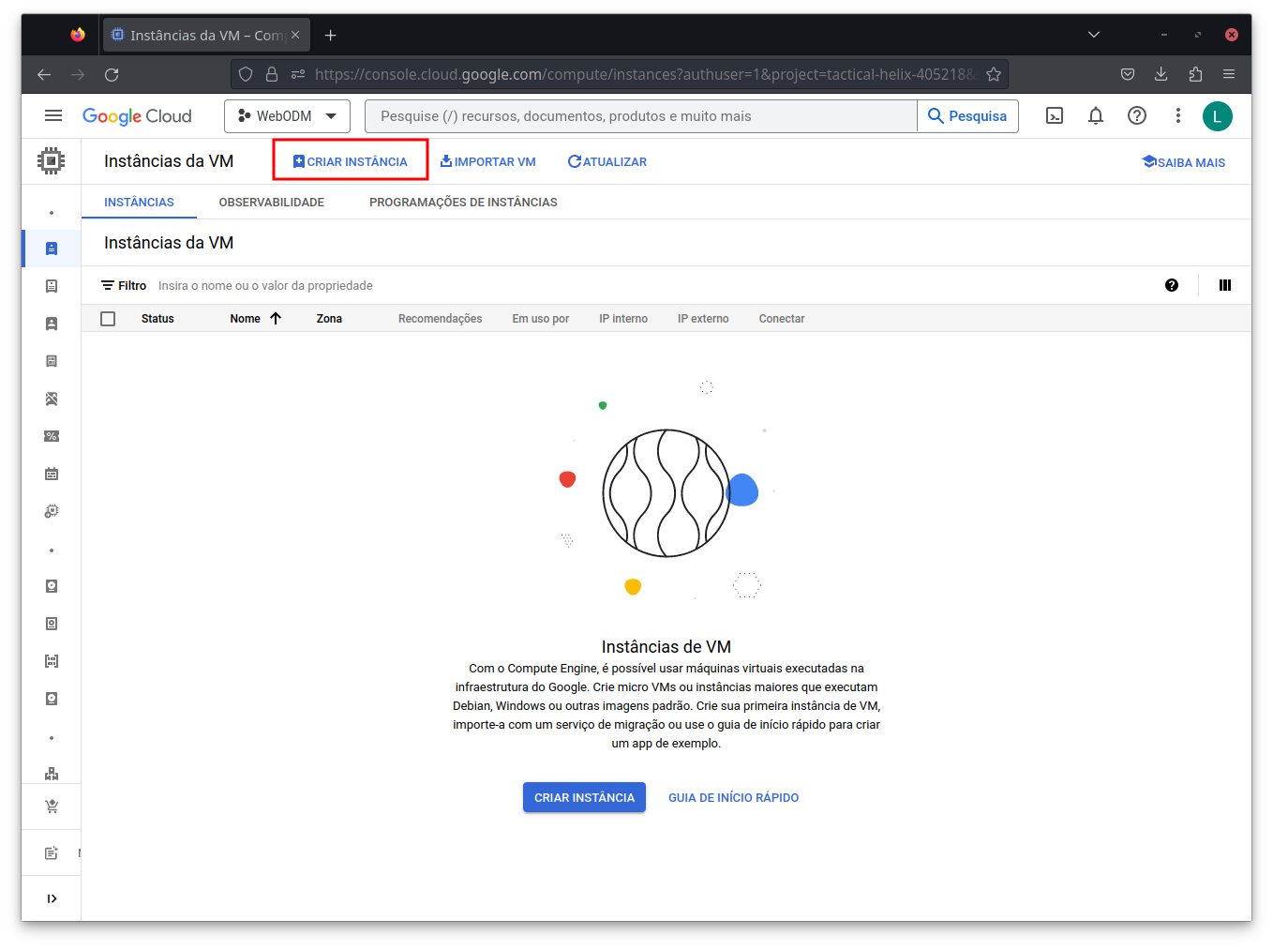
Task: Open the table help circle above the columns
Action: [1172, 285]
